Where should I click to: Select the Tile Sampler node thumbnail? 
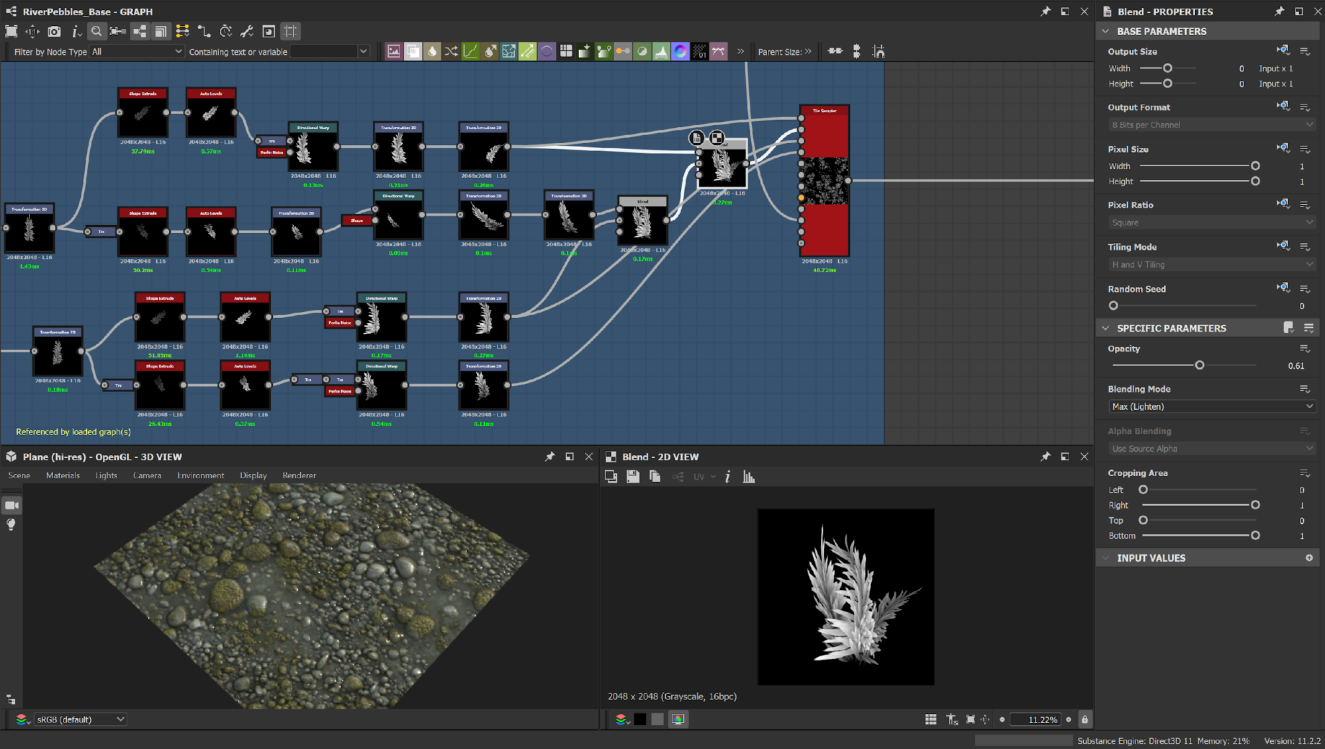[x=824, y=180]
